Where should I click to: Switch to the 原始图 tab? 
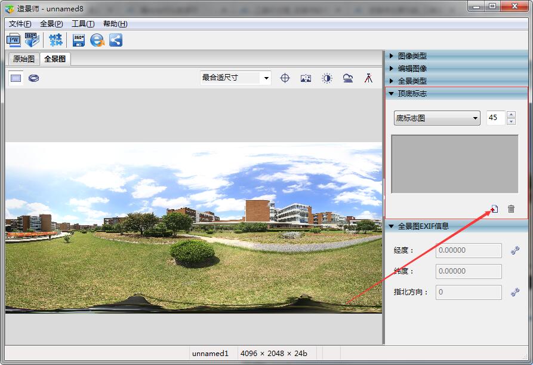point(24,59)
